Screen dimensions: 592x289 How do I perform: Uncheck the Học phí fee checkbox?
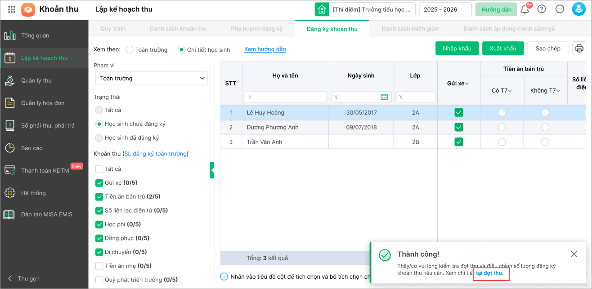pos(99,224)
